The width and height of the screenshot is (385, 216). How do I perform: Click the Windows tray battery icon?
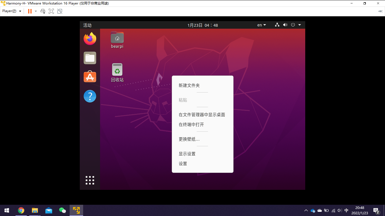coord(326,210)
